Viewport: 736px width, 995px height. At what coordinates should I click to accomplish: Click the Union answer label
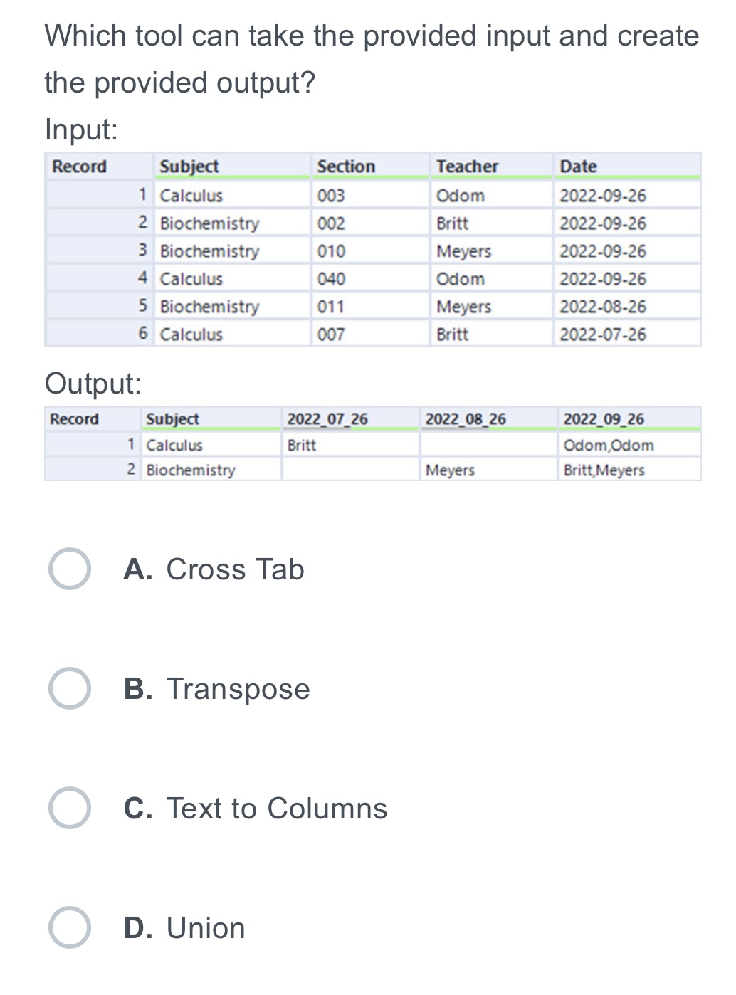coord(184,928)
